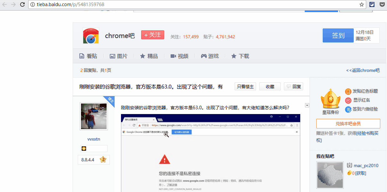
Task: Click the browser forward arrow
Action: tap(13, 4)
